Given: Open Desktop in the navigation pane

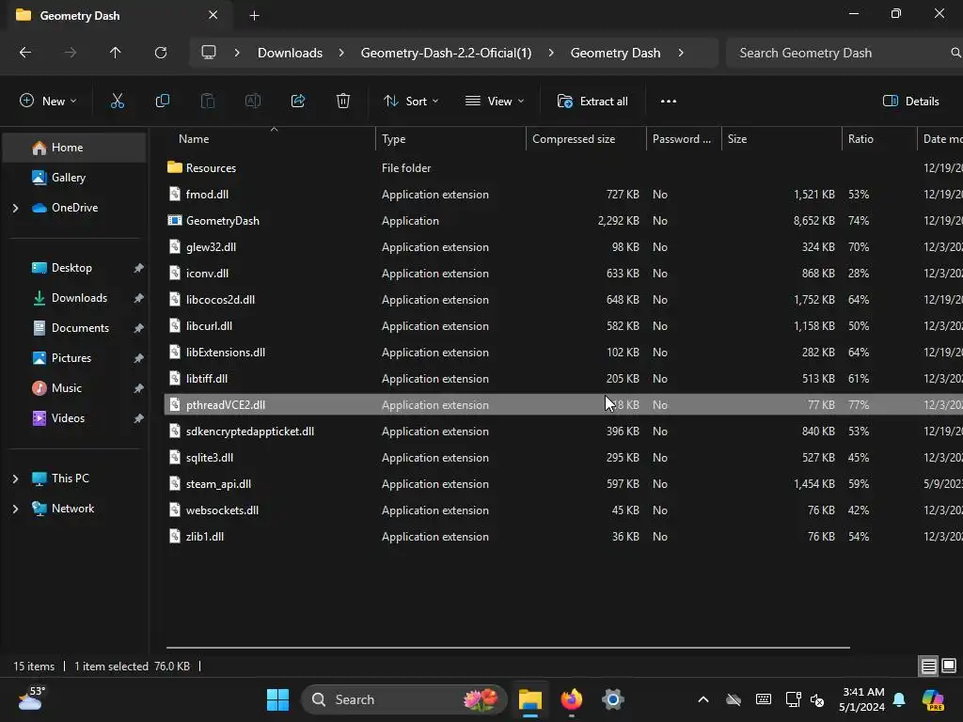Looking at the screenshot, I should click(74, 268).
